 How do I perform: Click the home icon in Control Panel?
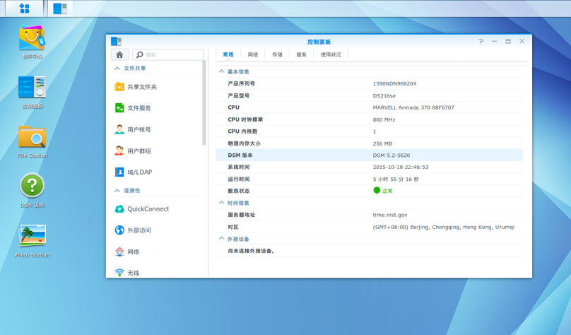[119, 54]
